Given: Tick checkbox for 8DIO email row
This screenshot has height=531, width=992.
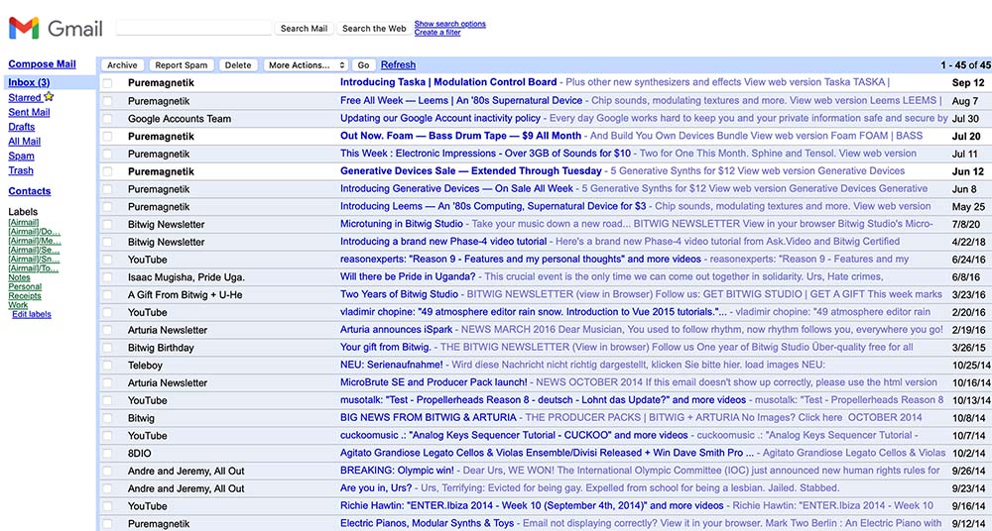Looking at the screenshot, I should 107,454.
